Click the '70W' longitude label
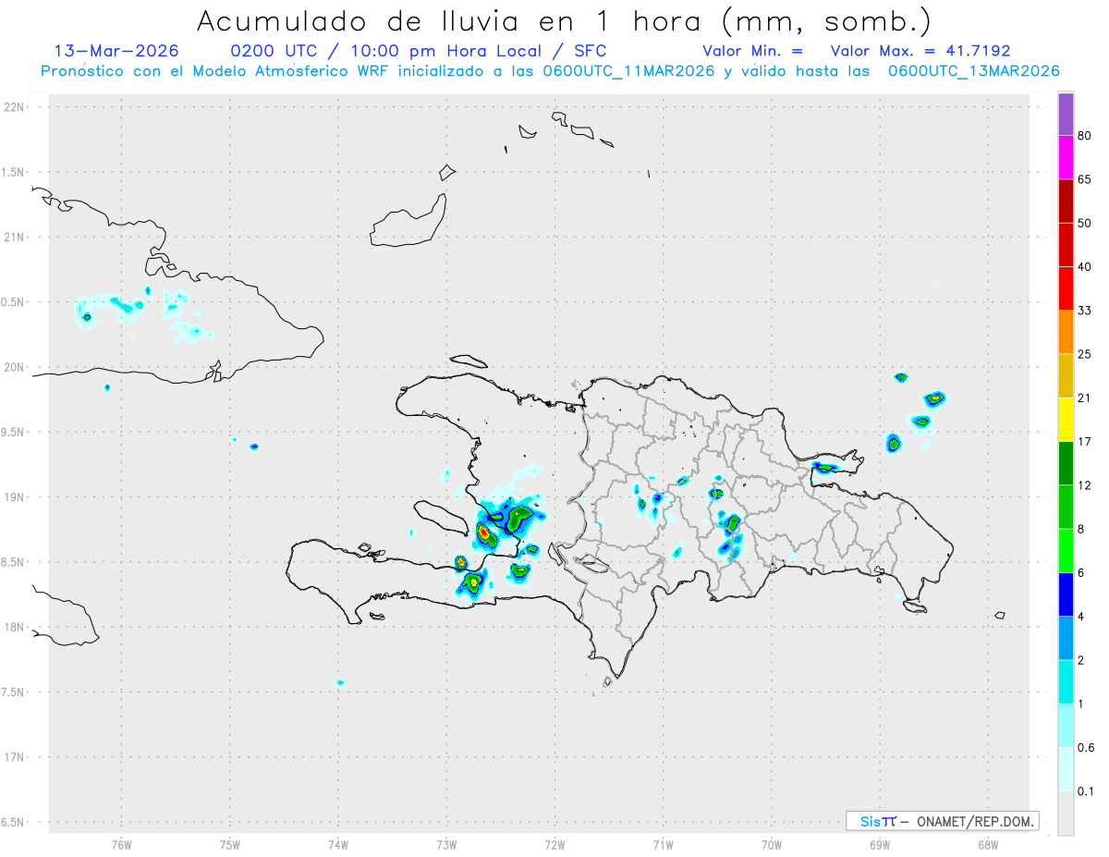Viewport: 1109px width, 857px height. click(x=772, y=845)
